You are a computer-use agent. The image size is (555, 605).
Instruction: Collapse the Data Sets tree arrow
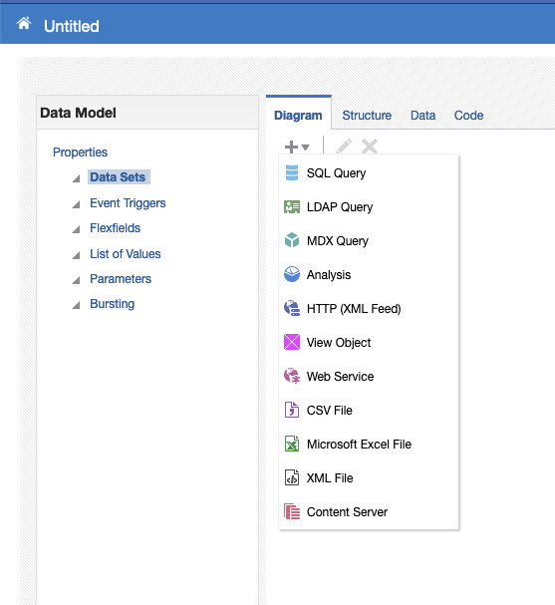pyautogui.click(x=76, y=178)
